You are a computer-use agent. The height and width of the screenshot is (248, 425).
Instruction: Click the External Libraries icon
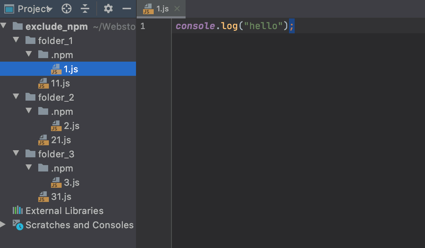coord(17,210)
